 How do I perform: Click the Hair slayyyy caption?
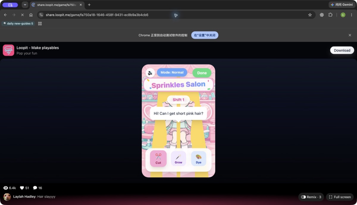[46, 197]
